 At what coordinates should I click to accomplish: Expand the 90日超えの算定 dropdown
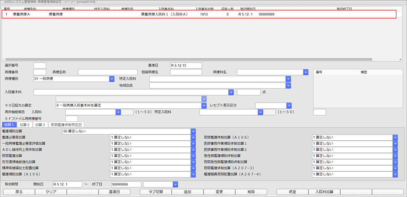[x=204, y=105]
